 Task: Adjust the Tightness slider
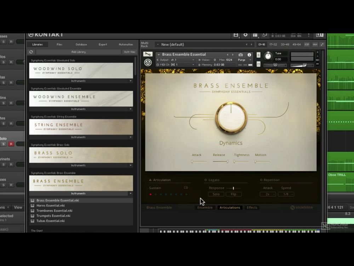click(241, 161)
